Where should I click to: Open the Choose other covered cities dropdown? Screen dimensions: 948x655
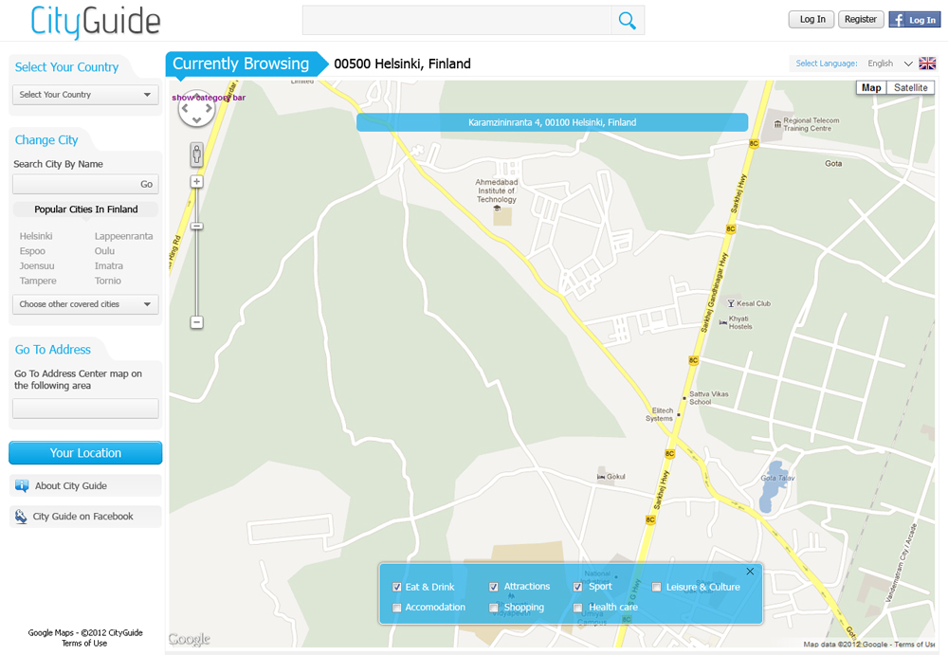click(85, 304)
